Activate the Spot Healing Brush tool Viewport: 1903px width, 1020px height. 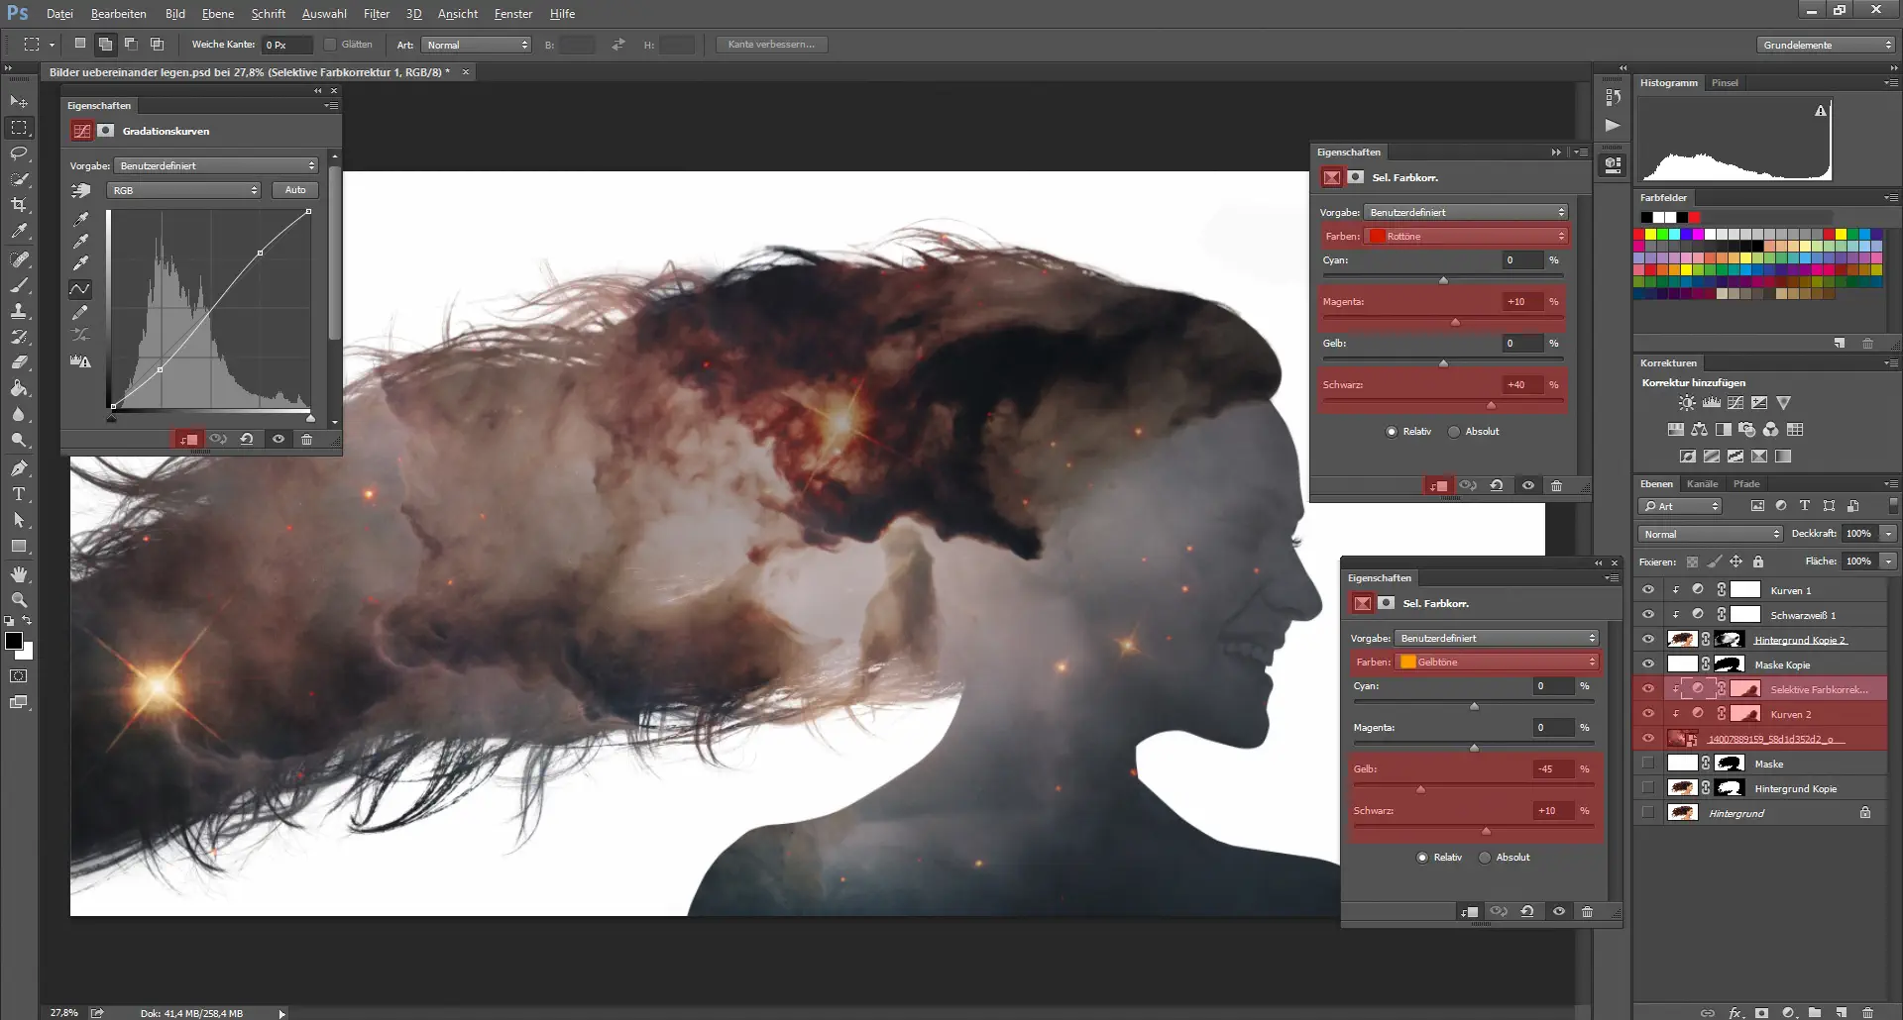18,258
